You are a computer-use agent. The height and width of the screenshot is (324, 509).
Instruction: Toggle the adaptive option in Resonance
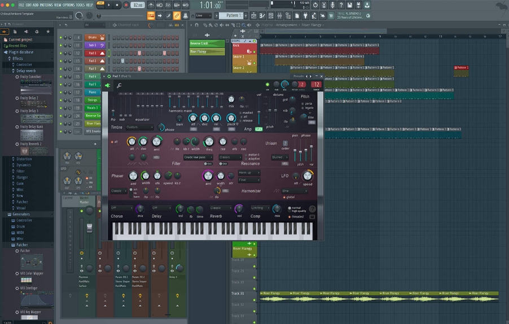[253, 159]
